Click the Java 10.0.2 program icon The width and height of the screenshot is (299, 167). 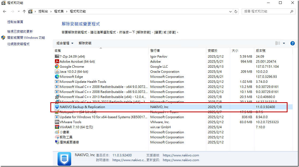(x=57, y=72)
